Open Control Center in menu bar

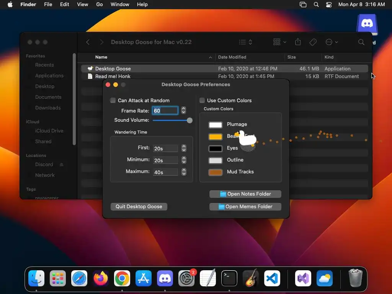pyautogui.click(x=329, y=5)
